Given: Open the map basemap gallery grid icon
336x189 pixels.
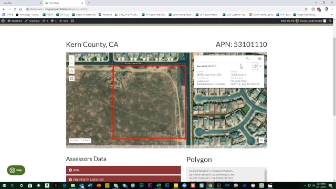Looking at the screenshot, I should pyautogui.click(x=71, y=78).
